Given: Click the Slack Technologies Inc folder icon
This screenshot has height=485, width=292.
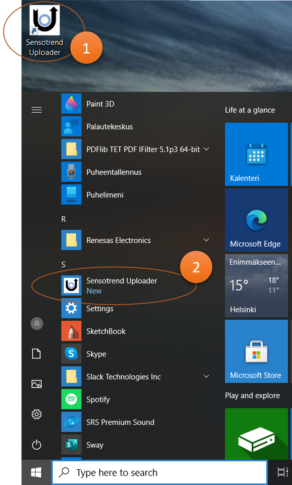Looking at the screenshot, I should [x=71, y=377].
